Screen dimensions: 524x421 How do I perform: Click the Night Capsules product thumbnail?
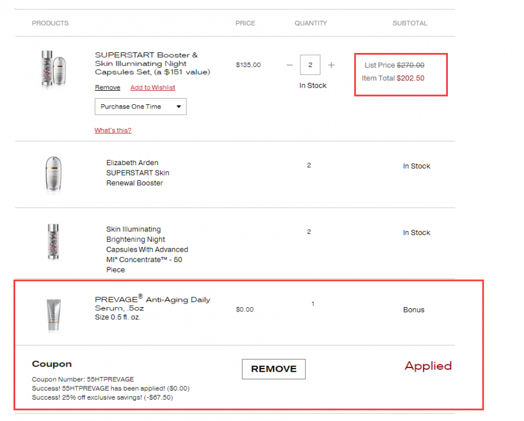(54, 242)
